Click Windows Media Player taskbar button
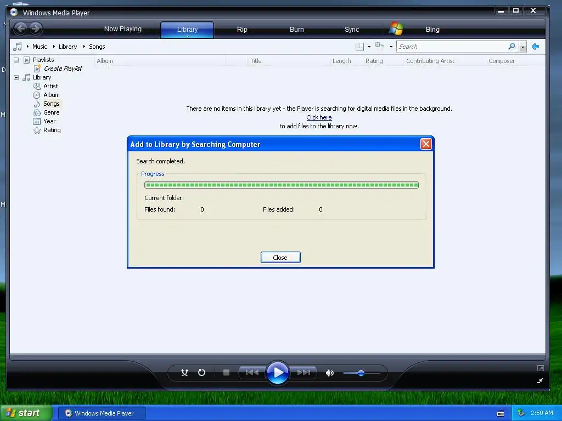Screen dimensions: 562x421 102,413
